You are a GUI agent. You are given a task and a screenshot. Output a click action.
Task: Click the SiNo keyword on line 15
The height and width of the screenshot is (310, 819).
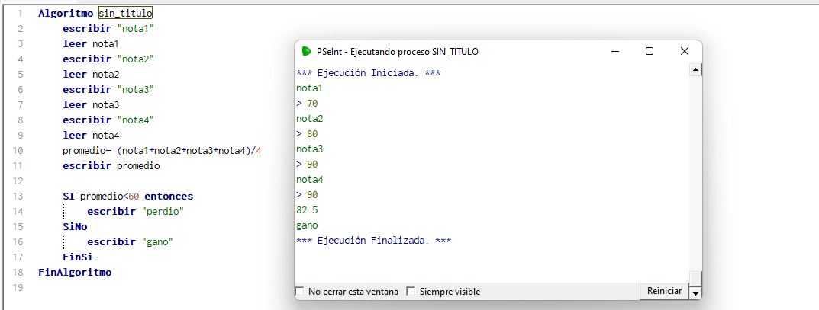click(x=75, y=226)
